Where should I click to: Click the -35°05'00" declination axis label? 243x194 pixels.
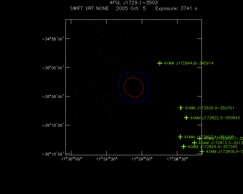pos(53,96)
